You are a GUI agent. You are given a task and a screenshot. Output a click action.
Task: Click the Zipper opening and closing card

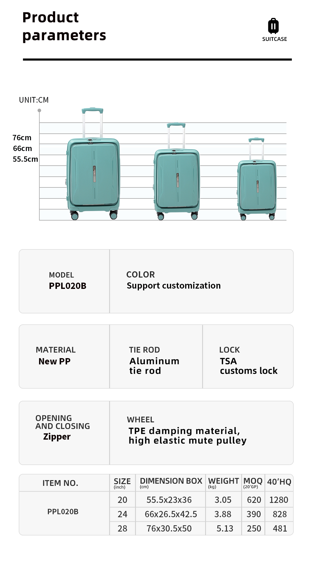click(x=64, y=432)
